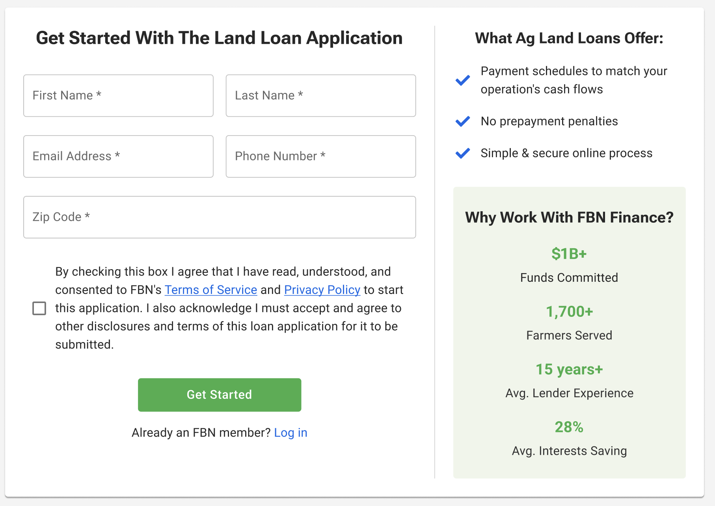Screen dimensions: 715x506
Task: Click the 28% interest saving stat
Action: [x=569, y=427]
